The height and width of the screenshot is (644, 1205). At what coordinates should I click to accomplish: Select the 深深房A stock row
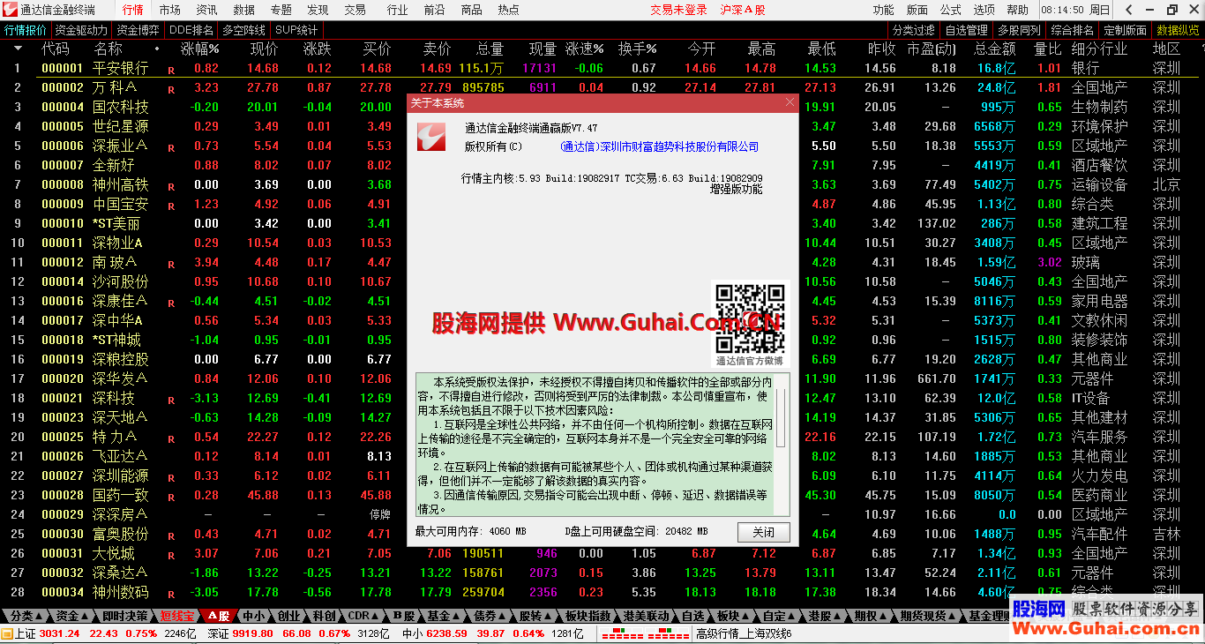coord(602,514)
